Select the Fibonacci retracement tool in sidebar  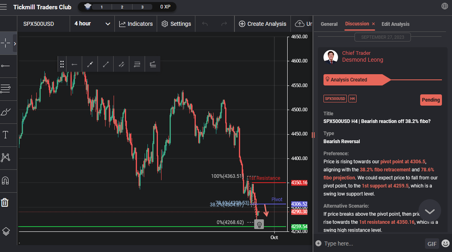(x=5, y=89)
